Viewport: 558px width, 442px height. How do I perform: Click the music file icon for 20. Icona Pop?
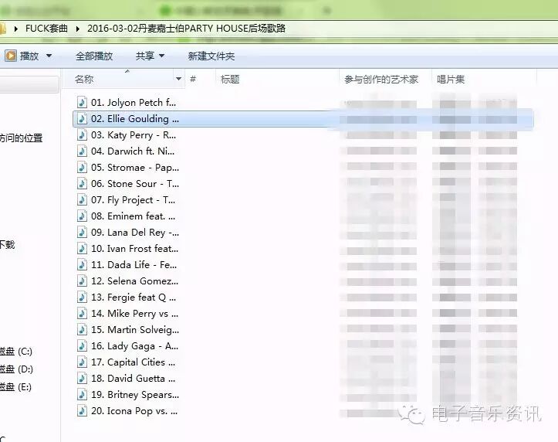click(x=83, y=410)
